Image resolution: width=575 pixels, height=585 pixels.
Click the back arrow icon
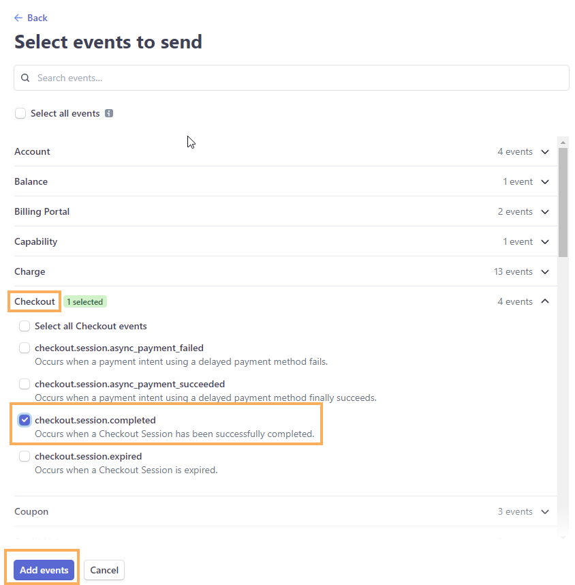coord(18,18)
